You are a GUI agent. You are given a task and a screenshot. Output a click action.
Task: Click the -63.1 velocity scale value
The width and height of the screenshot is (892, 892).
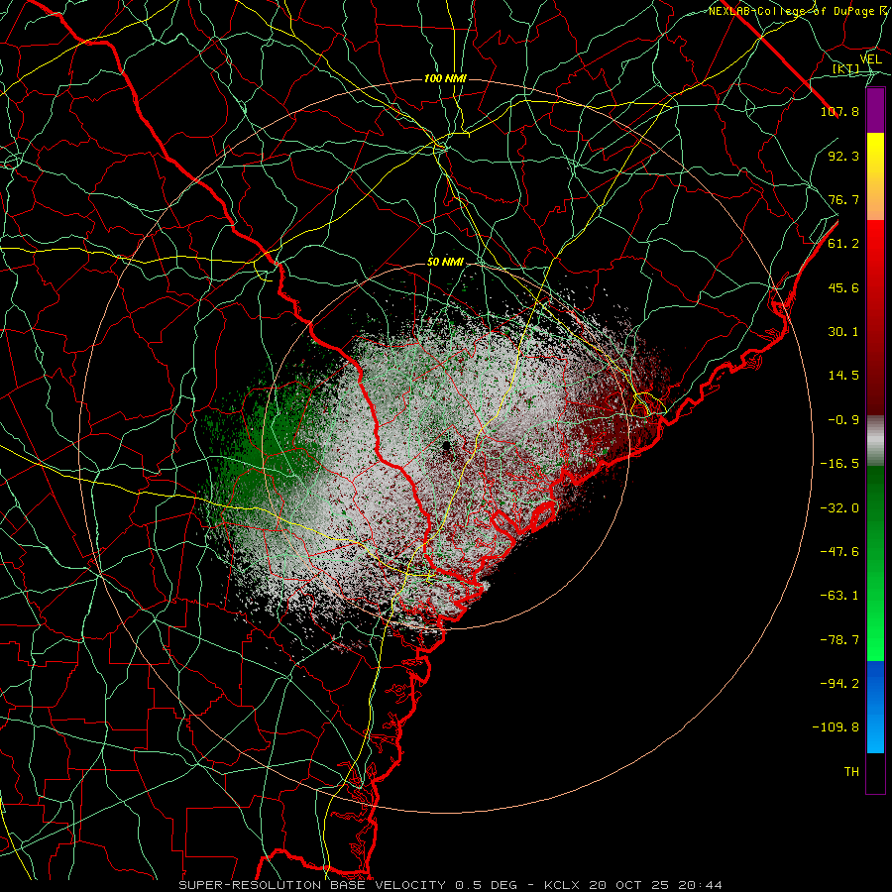[839, 596]
